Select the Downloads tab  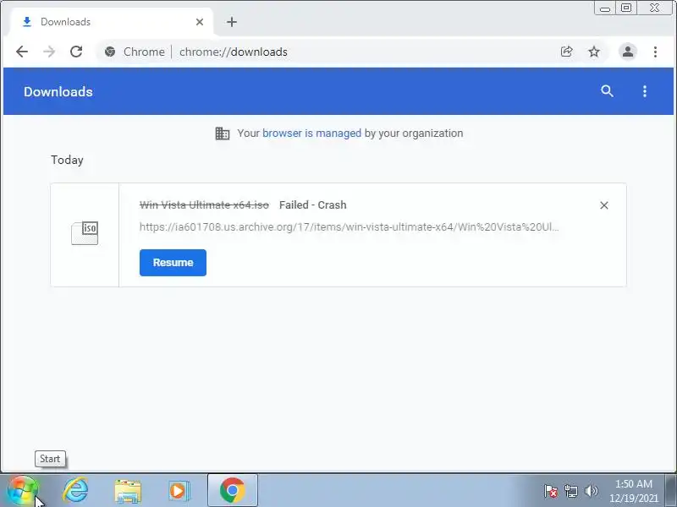pos(110,22)
